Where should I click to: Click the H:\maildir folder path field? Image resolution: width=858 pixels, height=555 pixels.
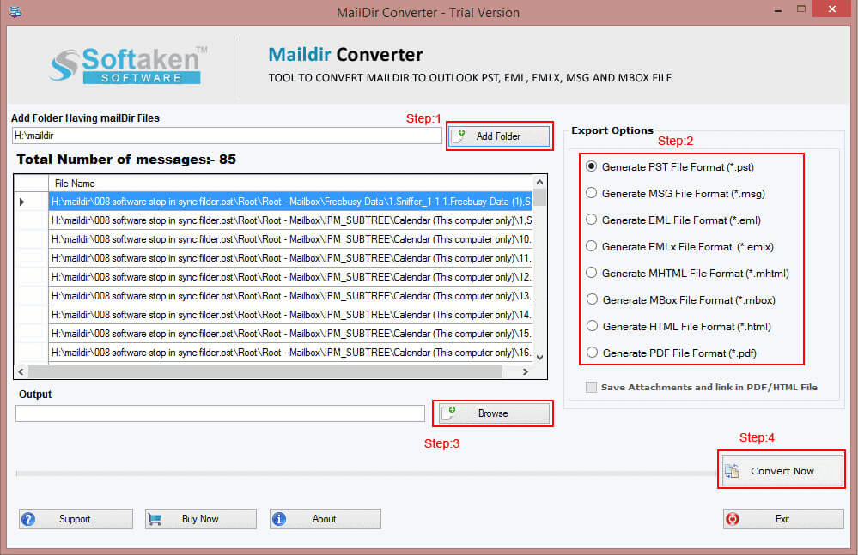click(227, 136)
